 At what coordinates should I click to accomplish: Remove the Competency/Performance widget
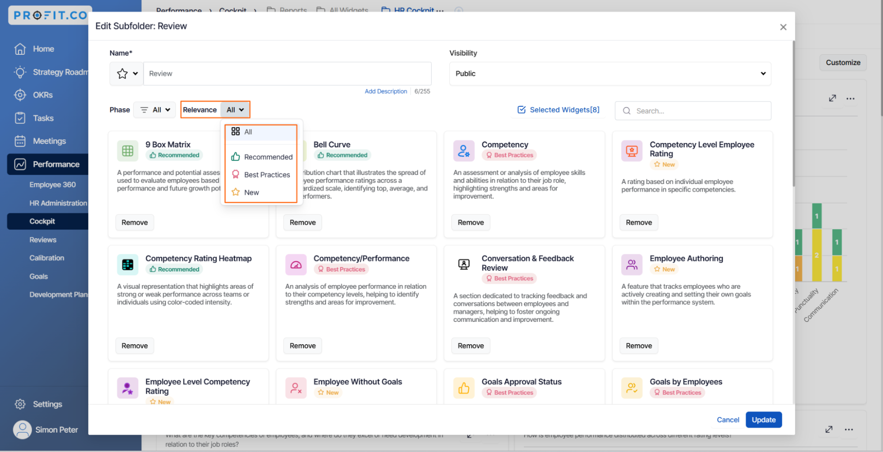[303, 346]
